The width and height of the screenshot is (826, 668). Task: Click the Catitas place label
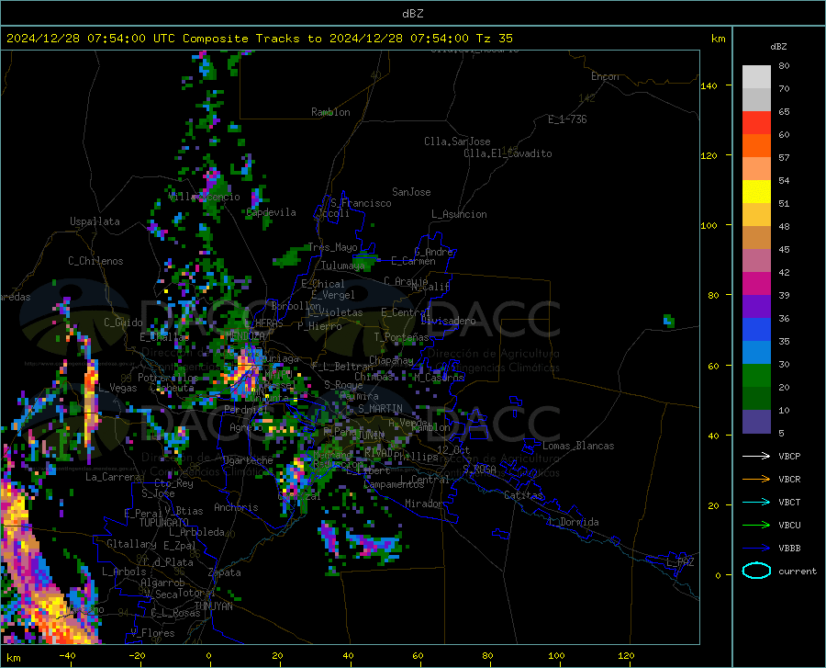coord(523,495)
